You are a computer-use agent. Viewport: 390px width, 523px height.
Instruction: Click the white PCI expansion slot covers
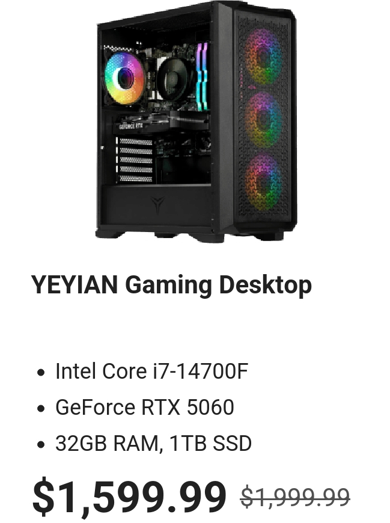(135, 160)
